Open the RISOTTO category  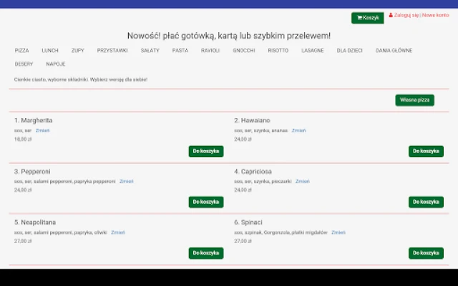click(x=278, y=51)
